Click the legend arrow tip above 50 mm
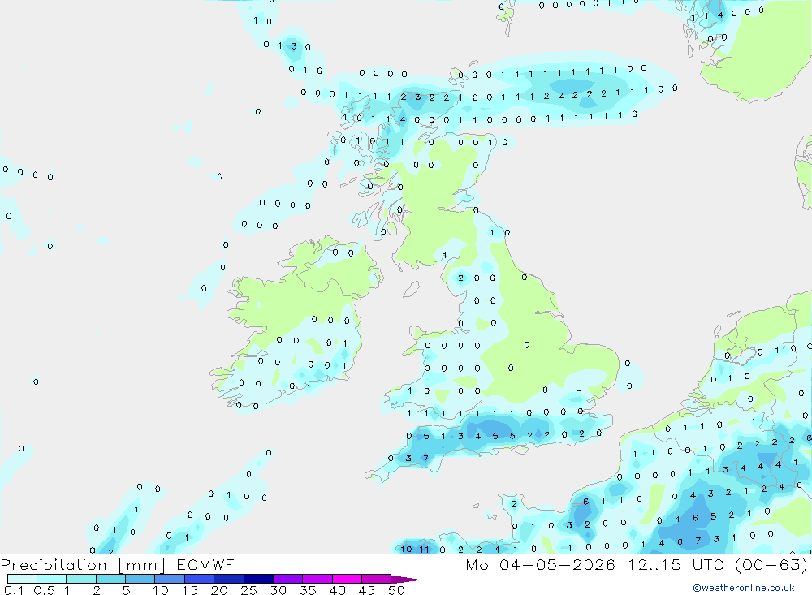 pyautogui.click(x=406, y=579)
